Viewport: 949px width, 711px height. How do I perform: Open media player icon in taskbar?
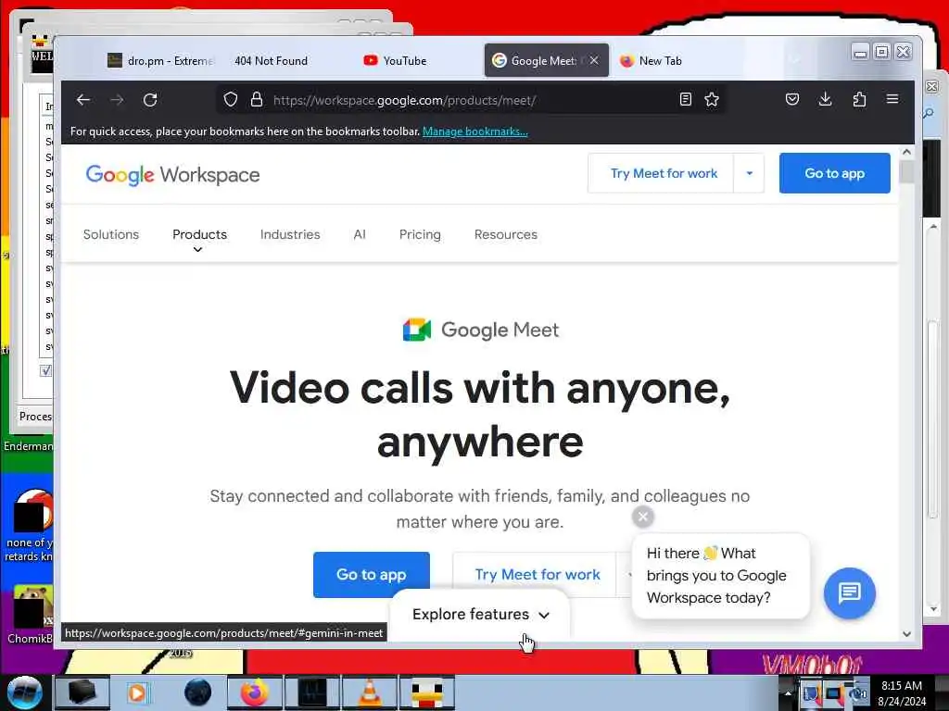click(137, 692)
